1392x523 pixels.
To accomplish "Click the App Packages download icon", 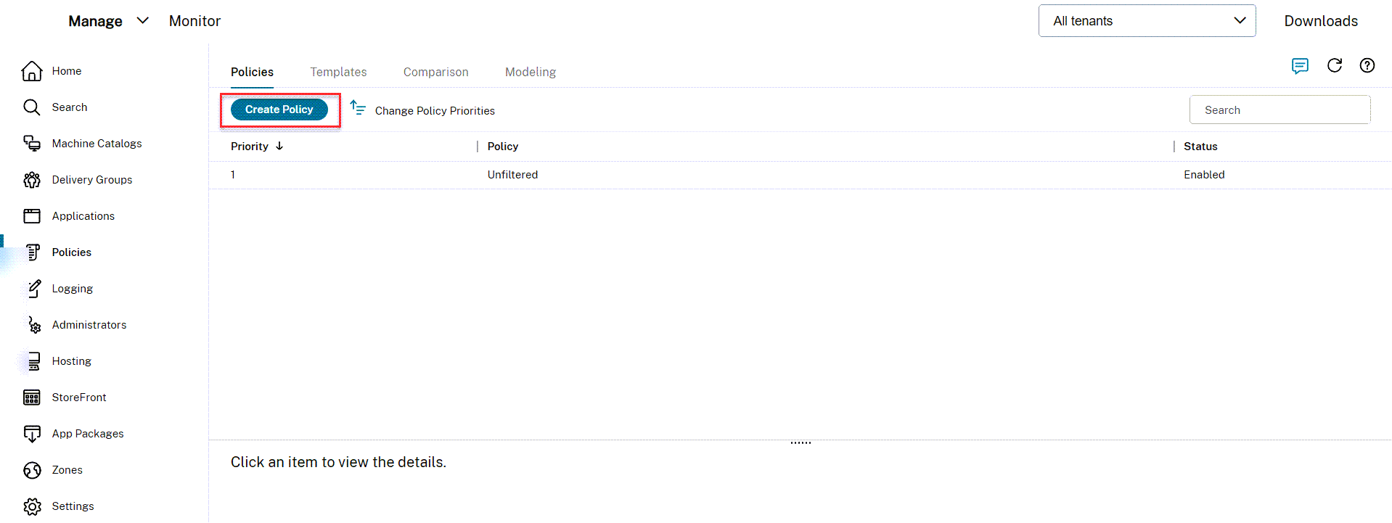I will [x=32, y=434].
